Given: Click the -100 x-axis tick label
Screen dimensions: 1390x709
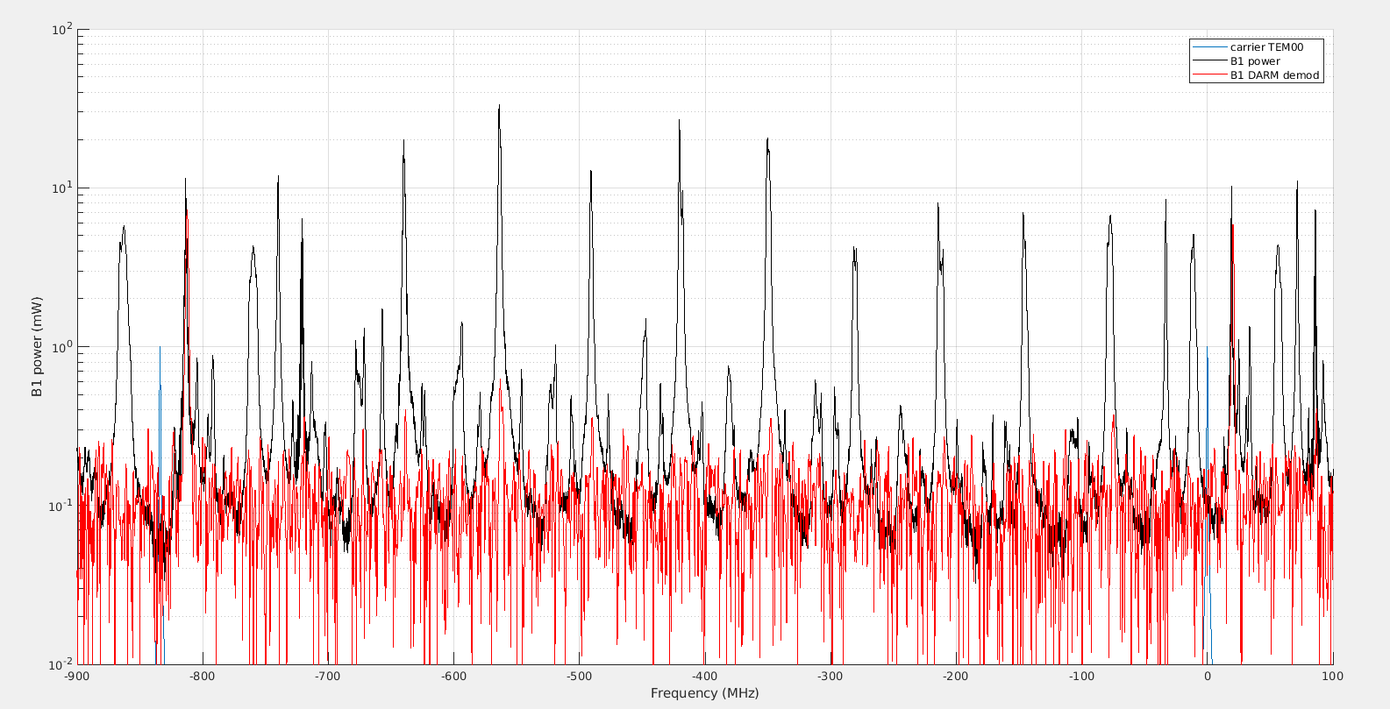Looking at the screenshot, I should click(1081, 676).
